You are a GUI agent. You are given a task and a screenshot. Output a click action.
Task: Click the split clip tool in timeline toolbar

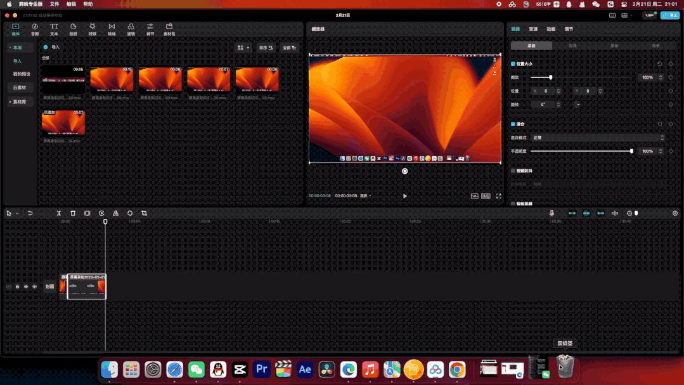pos(58,214)
